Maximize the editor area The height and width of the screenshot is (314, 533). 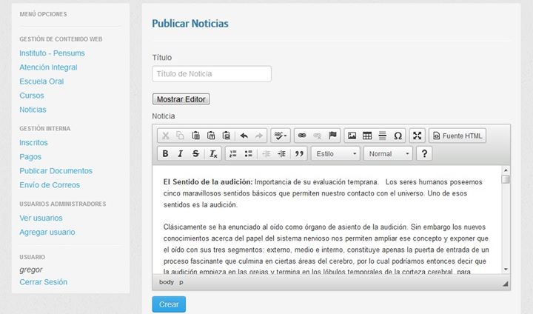418,136
